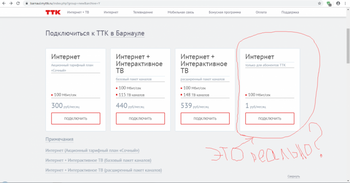Go forward with the browser forward arrow

click(x=10, y=3)
